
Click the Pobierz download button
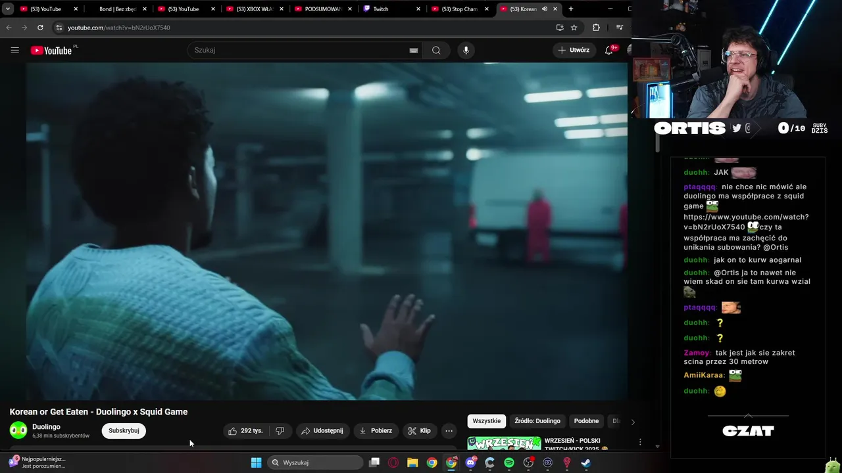[376, 431]
